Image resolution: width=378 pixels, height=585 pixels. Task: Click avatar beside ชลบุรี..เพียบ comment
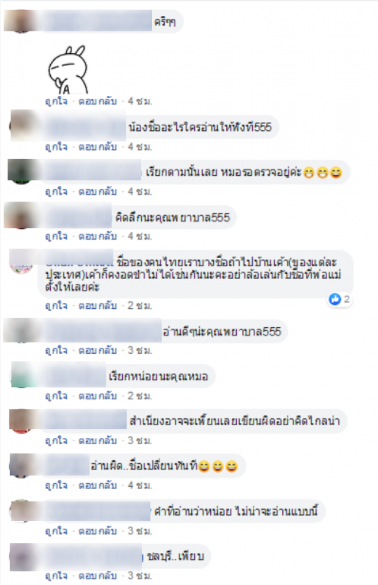coord(21,556)
